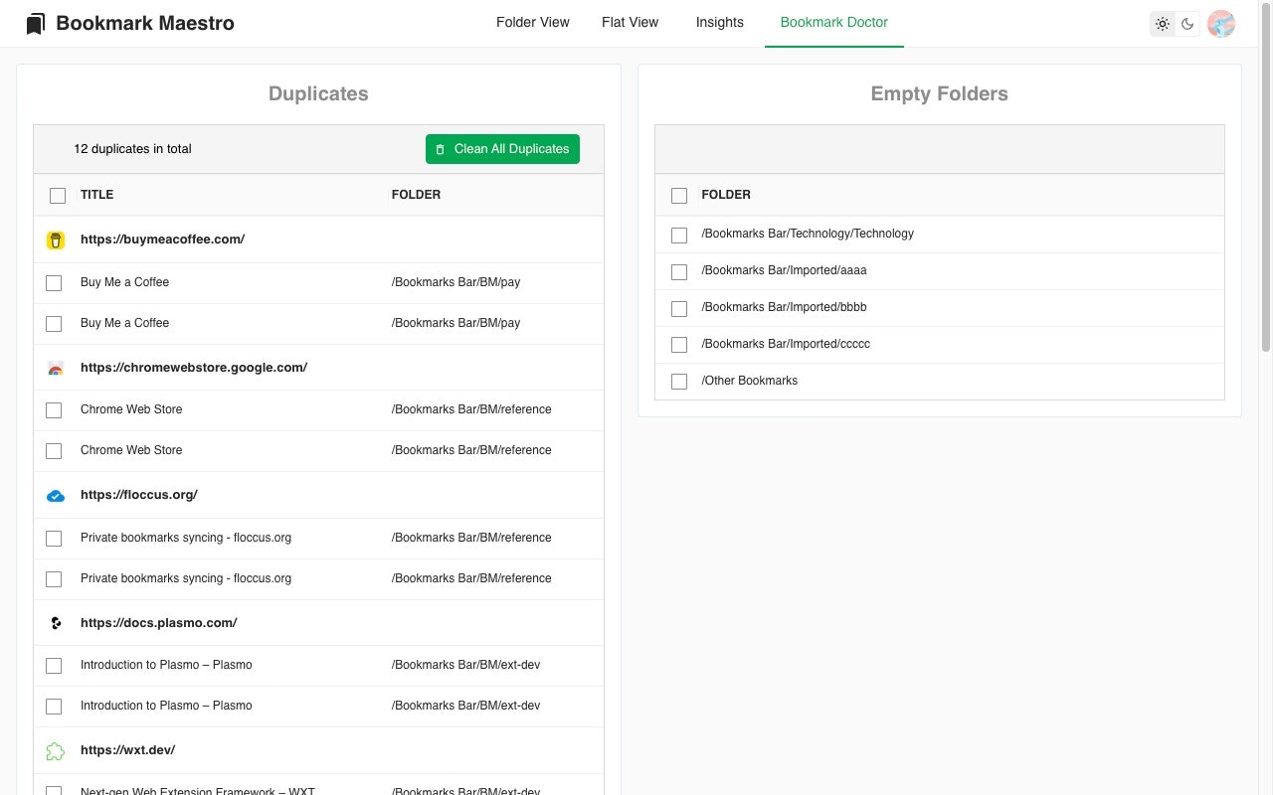The height and width of the screenshot is (795, 1273).
Task: Click the Chrome Web Store favicon
Action: coord(55,368)
